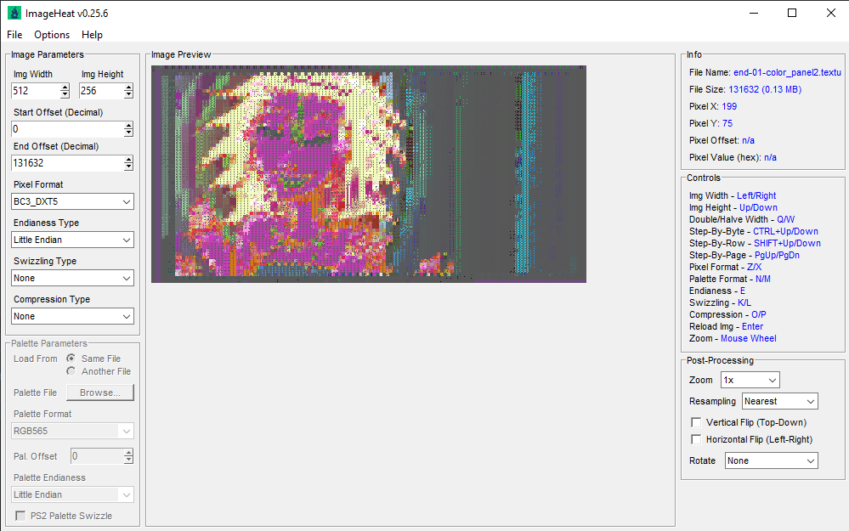Decrease Img Width with down spinner arrow

[x=65, y=94]
